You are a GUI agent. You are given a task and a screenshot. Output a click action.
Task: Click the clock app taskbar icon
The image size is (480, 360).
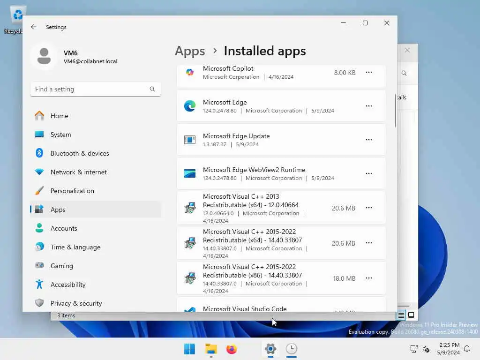click(292, 349)
